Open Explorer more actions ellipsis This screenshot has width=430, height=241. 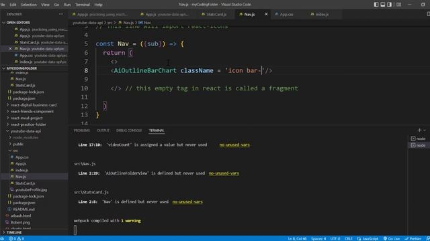coord(61,14)
